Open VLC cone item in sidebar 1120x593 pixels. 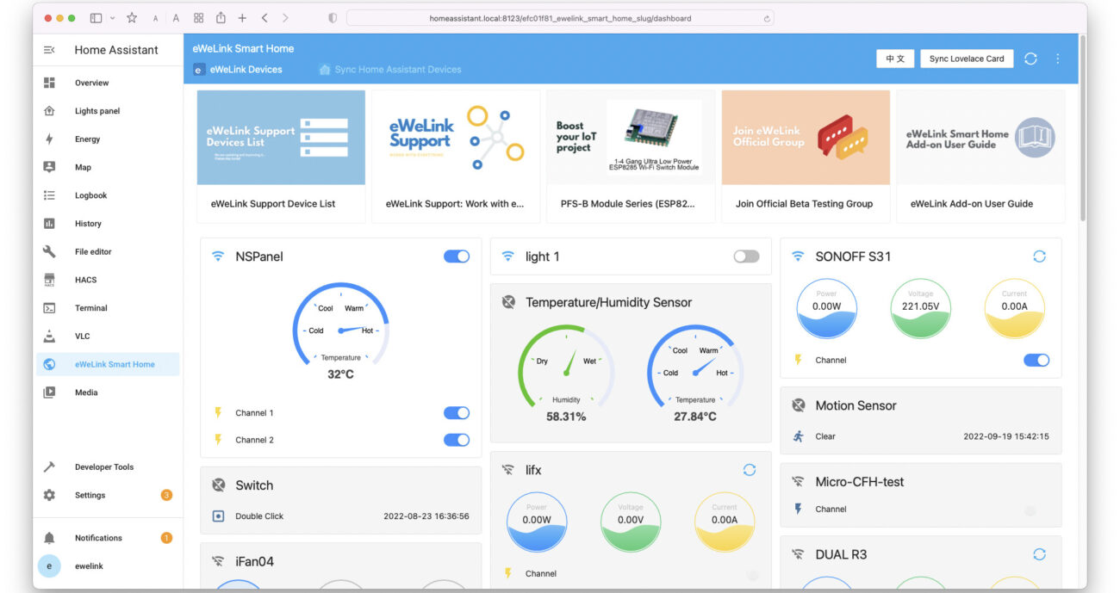108,336
